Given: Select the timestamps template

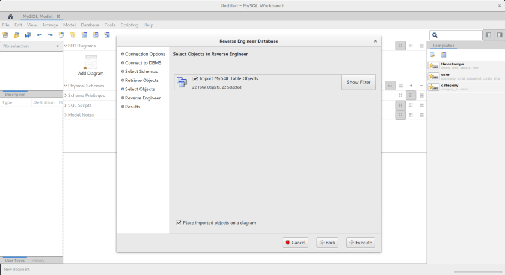Looking at the screenshot, I should point(465,66).
